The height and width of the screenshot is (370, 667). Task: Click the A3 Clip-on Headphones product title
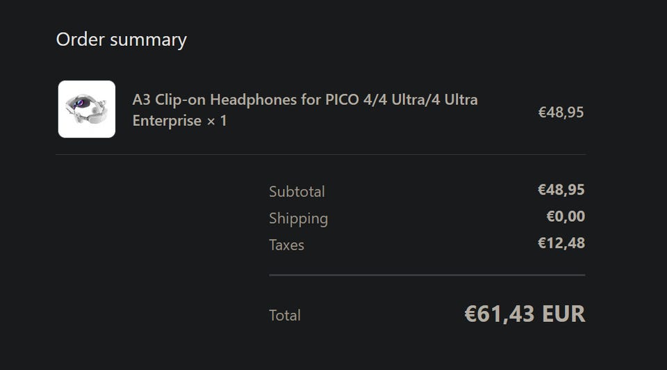coord(305,110)
